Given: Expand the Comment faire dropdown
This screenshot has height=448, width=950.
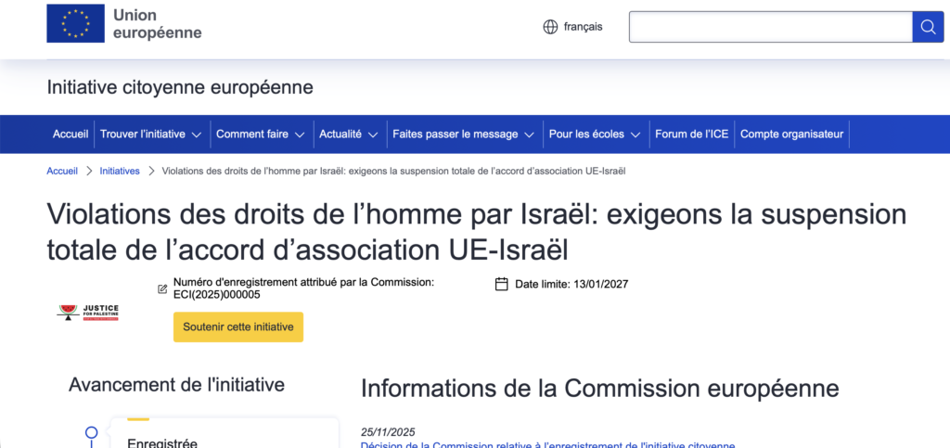Looking at the screenshot, I should 260,134.
